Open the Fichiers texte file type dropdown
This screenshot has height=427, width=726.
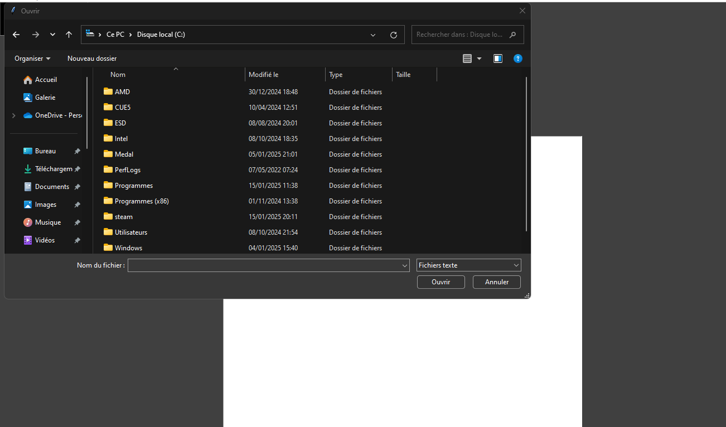tap(468, 265)
